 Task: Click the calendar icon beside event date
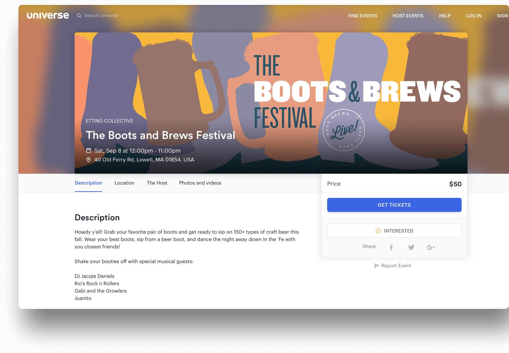[89, 150]
